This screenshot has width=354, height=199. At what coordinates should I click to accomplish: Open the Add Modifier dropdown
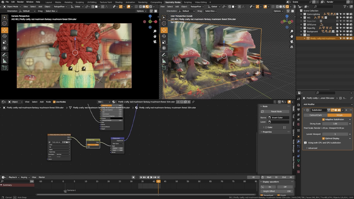pos(328,104)
